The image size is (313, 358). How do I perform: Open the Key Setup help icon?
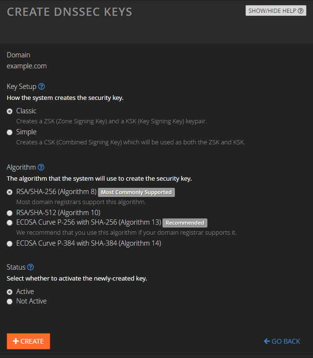(42, 87)
